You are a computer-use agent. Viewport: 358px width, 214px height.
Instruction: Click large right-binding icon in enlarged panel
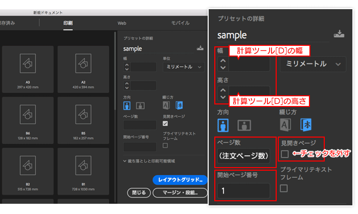tap(306, 125)
